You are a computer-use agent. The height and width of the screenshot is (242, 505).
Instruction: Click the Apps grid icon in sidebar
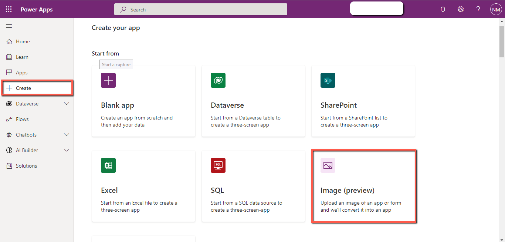[x=9, y=73]
